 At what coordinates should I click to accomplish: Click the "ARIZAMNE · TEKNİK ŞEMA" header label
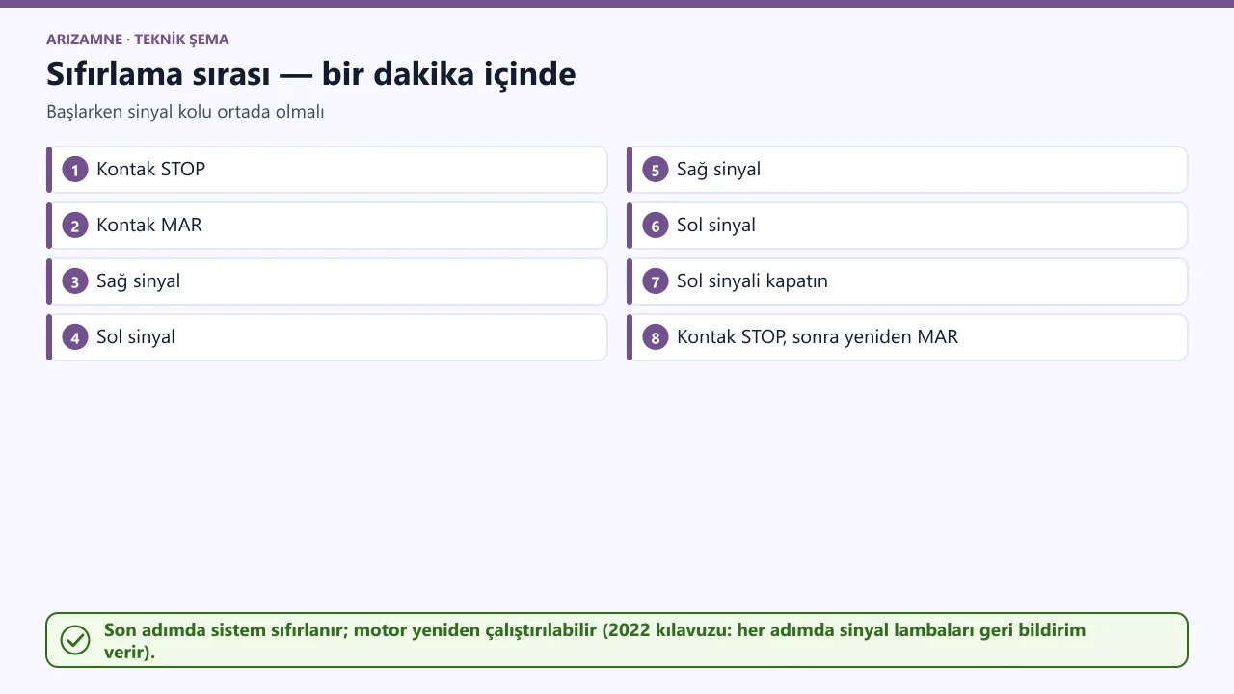click(138, 40)
